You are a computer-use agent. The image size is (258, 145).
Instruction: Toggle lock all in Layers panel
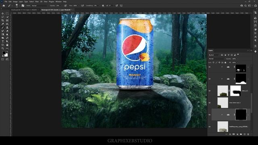[225, 62]
